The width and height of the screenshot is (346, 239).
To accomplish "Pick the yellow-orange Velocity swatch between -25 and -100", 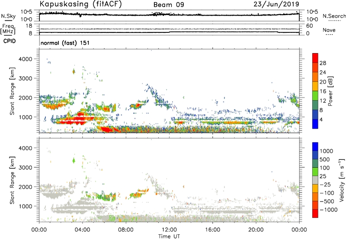I will point(315,189).
